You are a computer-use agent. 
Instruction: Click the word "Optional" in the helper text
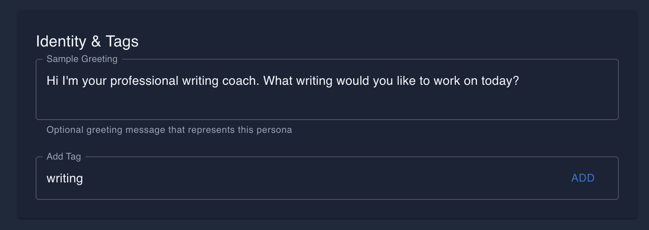point(65,130)
